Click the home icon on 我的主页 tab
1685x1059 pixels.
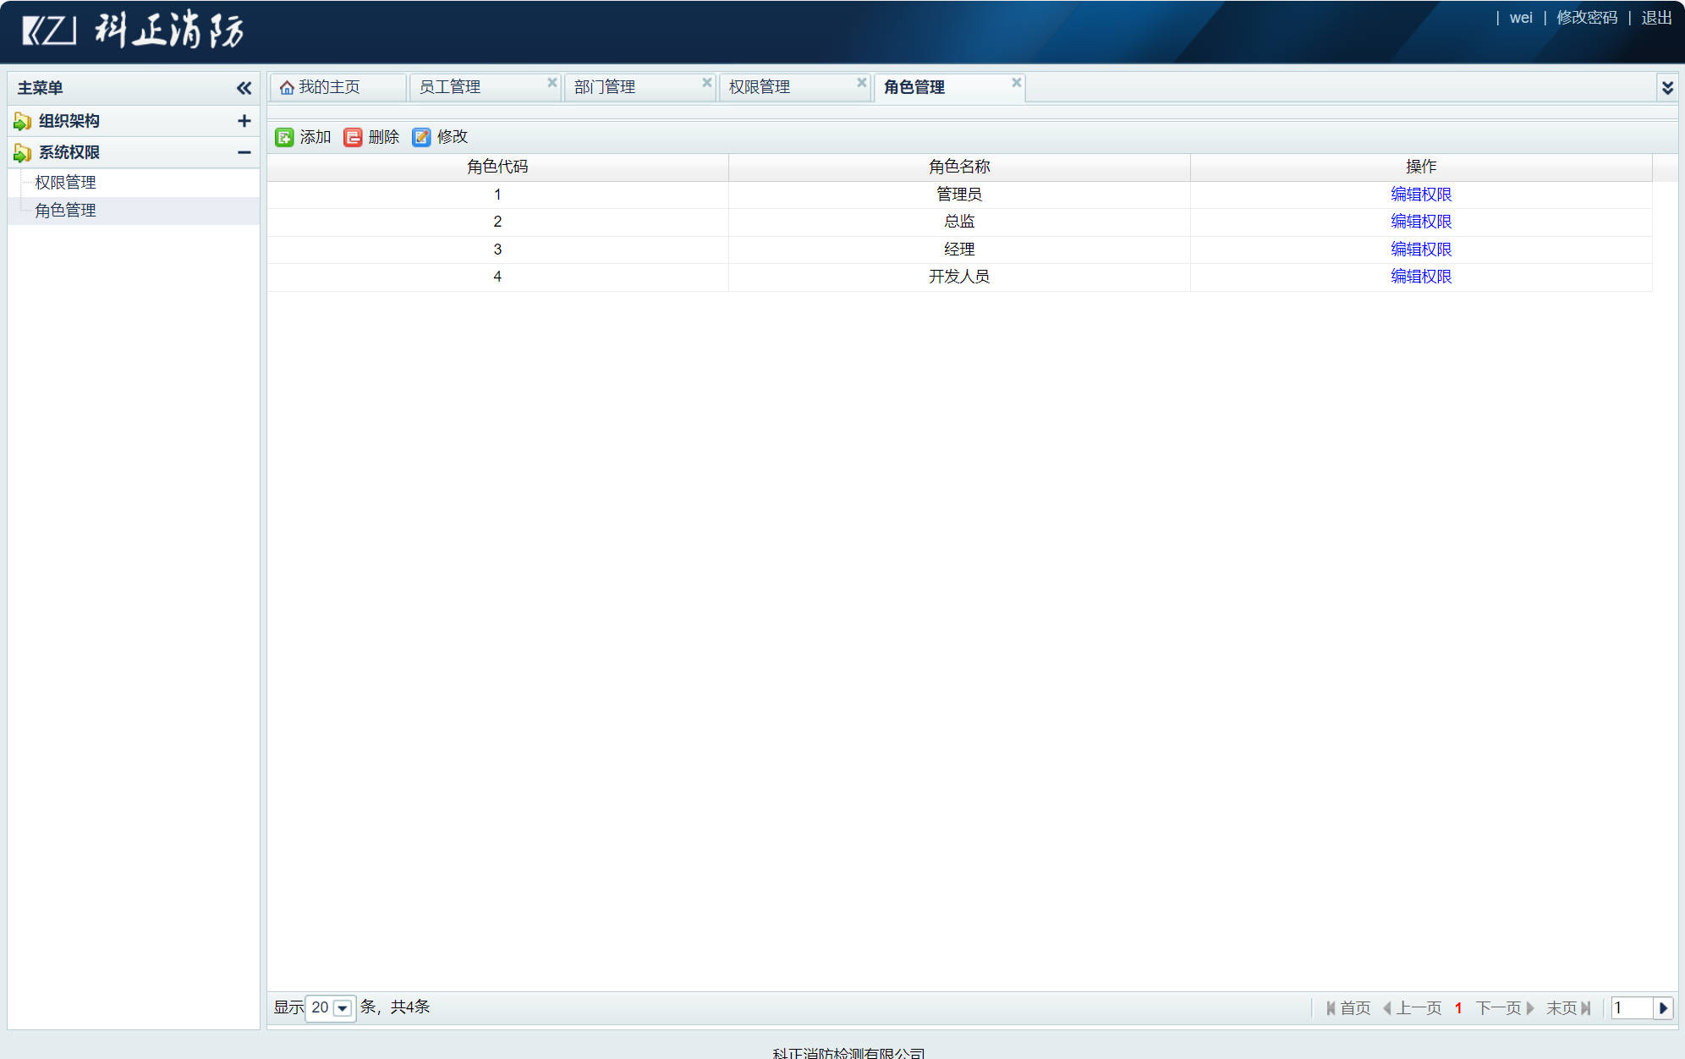click(x=287, y=88)
